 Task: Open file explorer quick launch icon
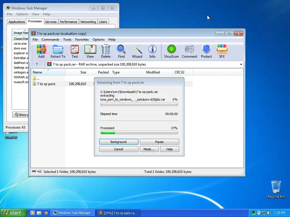coord(39,213)
